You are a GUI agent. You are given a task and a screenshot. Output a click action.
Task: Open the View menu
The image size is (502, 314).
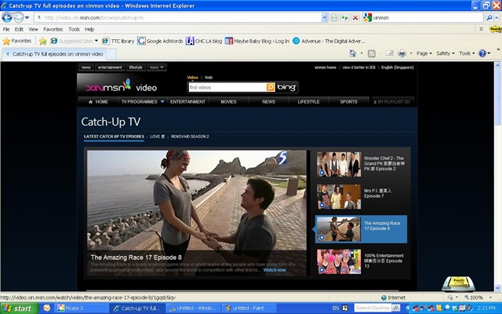(33, 29)
